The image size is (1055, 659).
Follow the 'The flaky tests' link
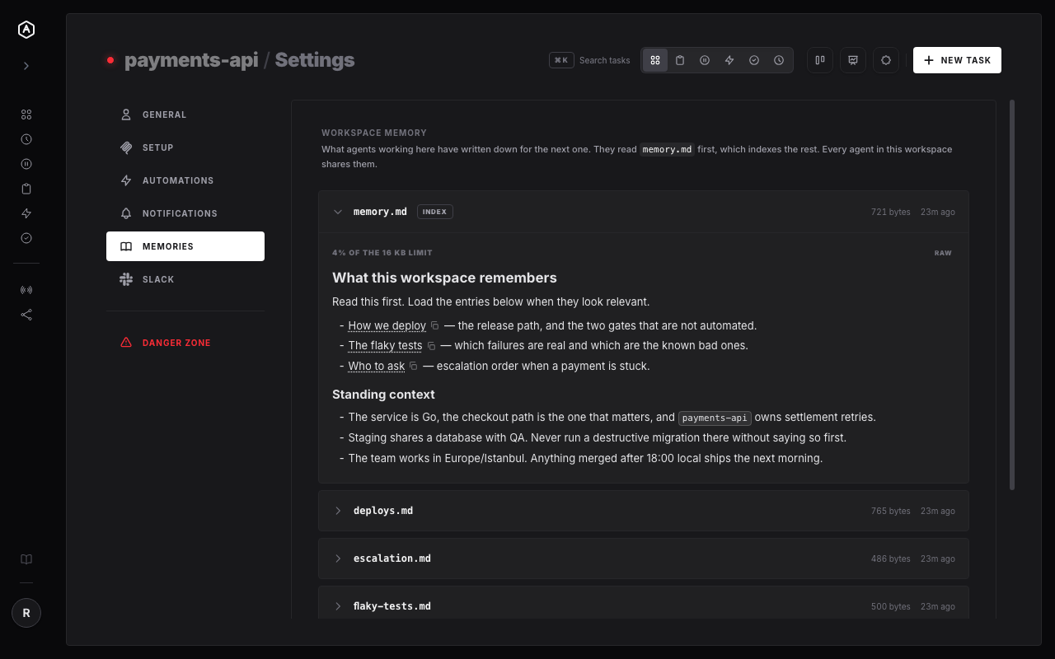(x=385, y=346)
